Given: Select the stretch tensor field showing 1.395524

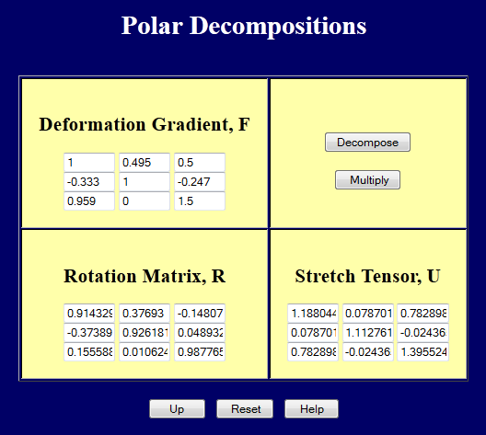Looking at the screenshot, I should pyautogui.click(x=423, y=351).
